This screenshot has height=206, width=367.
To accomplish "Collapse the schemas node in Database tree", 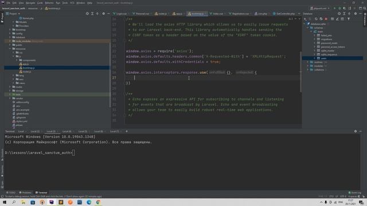I will pyautogui.click(x=308, y=28).
